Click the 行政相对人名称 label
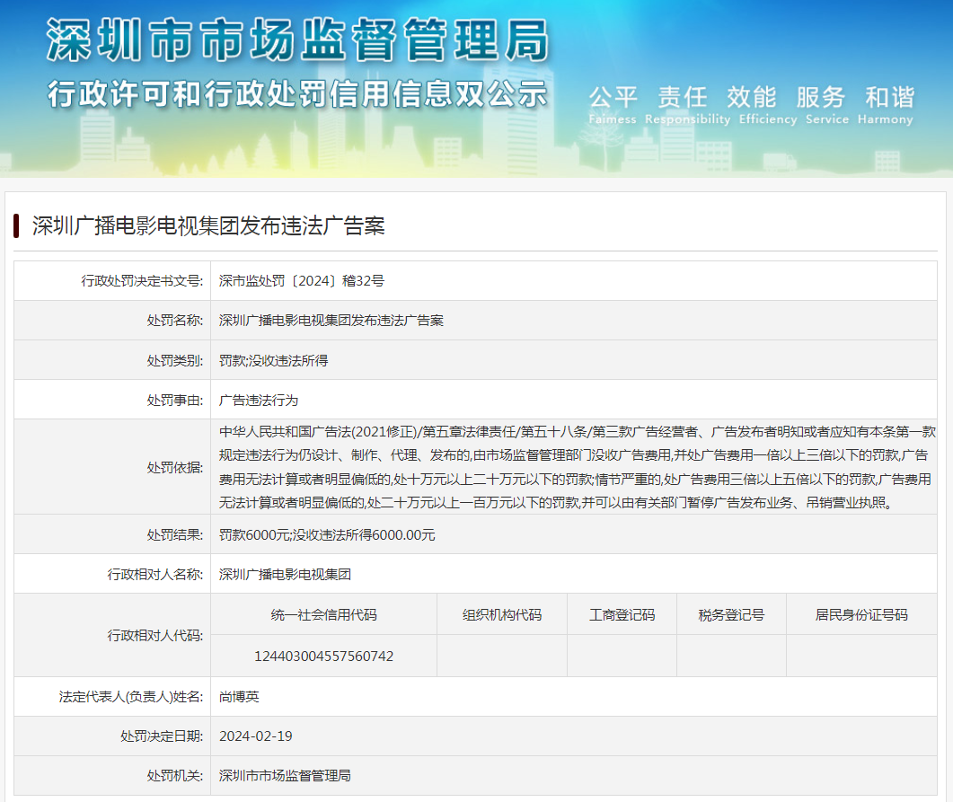 (155, 574)
